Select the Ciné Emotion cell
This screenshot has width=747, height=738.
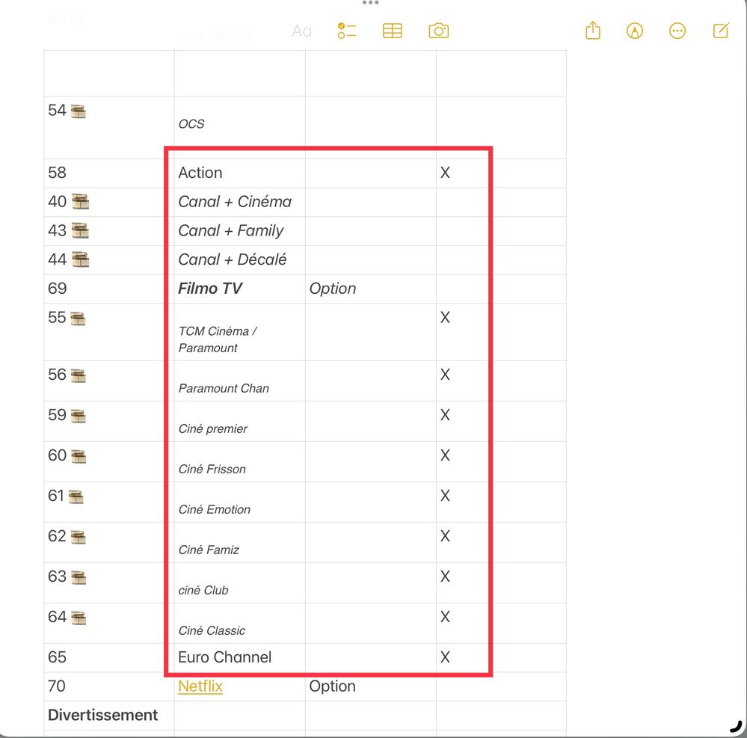tap(239, 502)
